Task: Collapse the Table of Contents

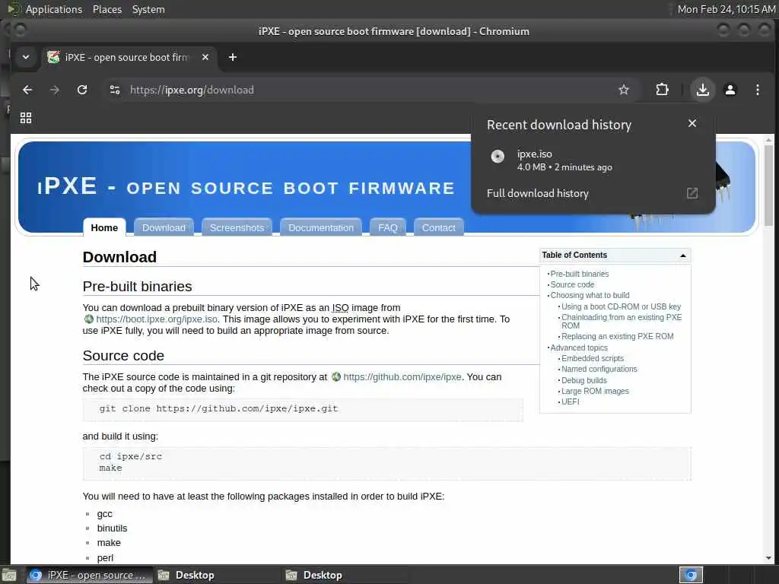Action: pyautogui.click(x=682, y=255)
